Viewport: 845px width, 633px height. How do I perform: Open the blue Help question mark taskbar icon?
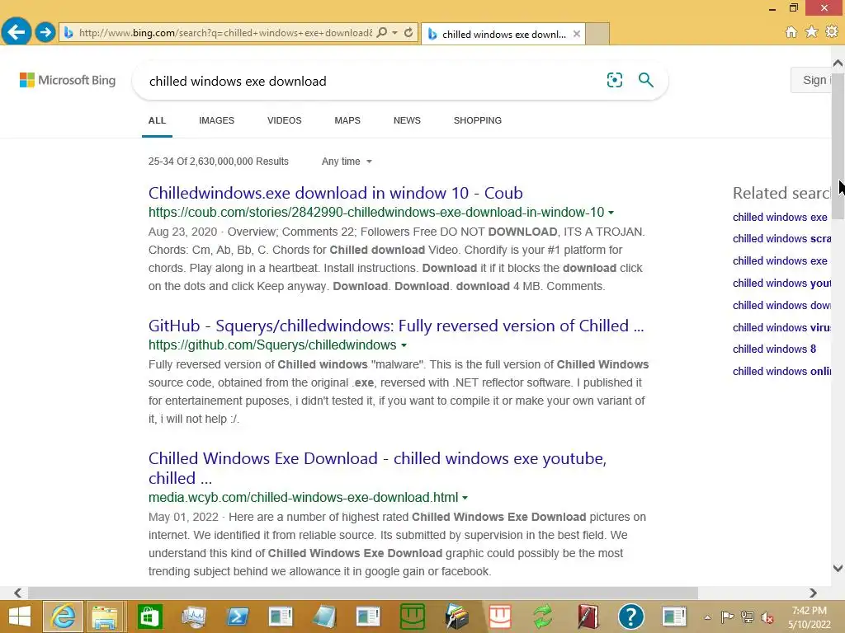click(x=631, y=617)
